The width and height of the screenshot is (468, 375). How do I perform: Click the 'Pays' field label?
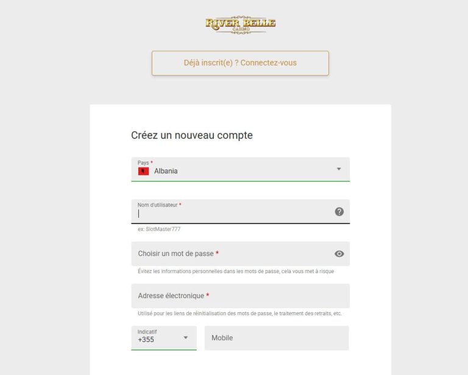pos(143,163)
